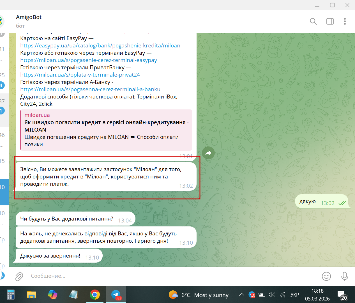The height and width of the screenshot is (303, 355).
Task: Open the Privat24 terminal payment link
Action: (80, 75)
